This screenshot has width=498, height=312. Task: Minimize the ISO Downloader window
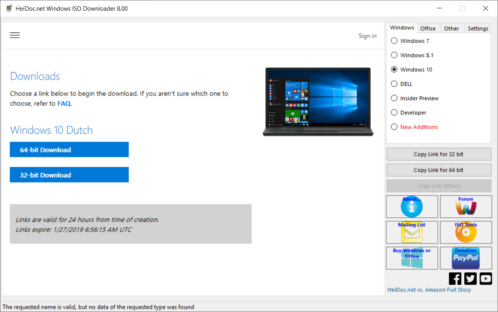tap(439, 8)
